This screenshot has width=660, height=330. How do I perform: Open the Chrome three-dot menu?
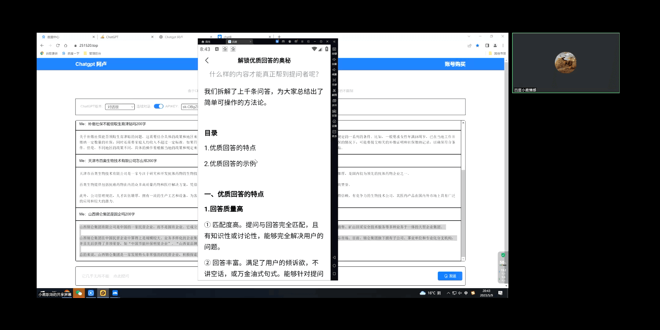503,46
